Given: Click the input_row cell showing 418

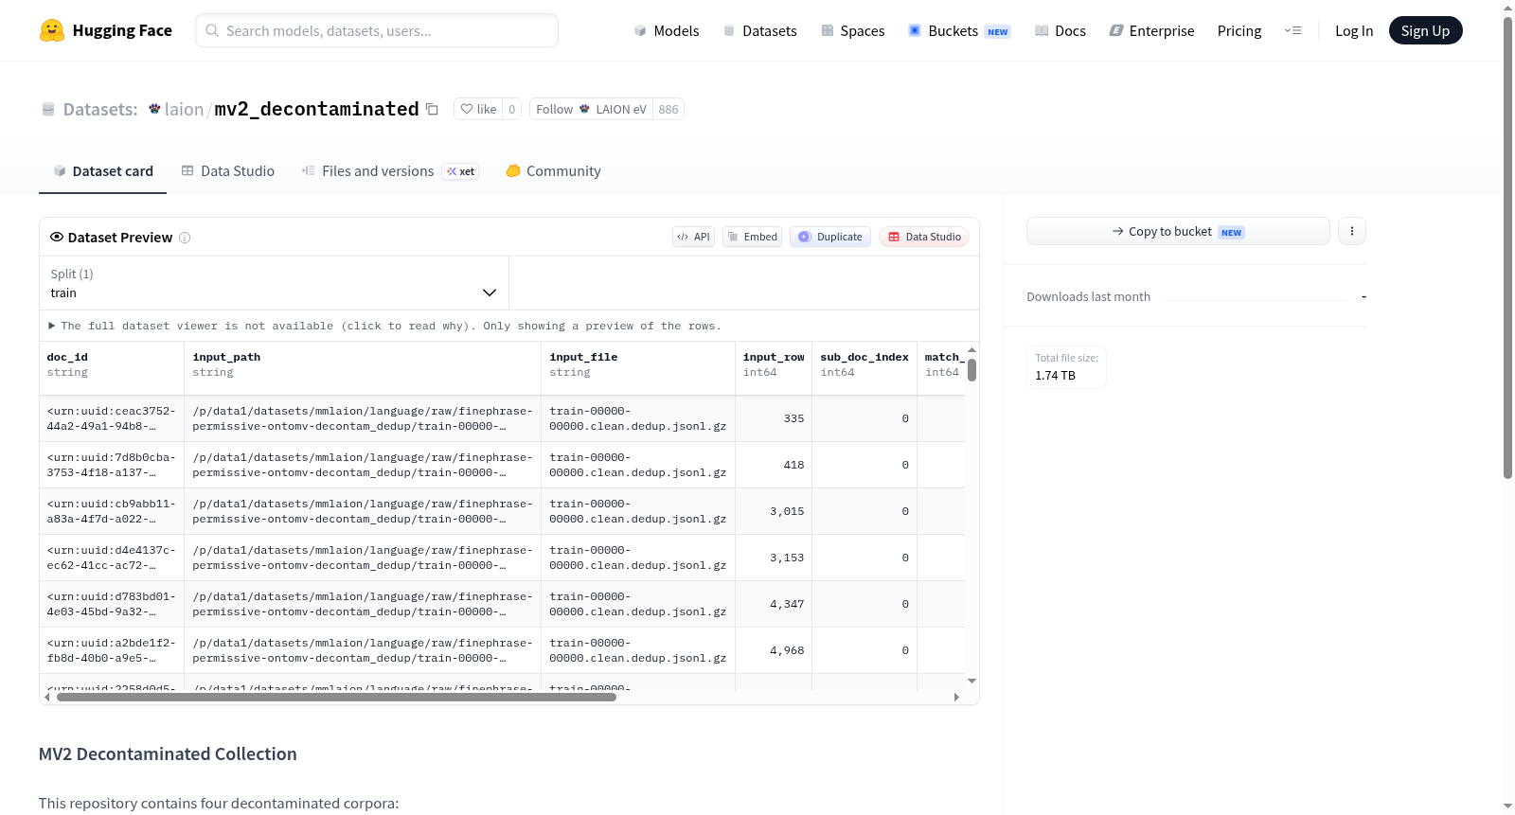Looking at the screenshot, I should tap(774, 465).
